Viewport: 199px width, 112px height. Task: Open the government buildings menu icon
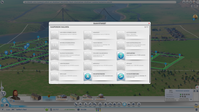tap(100, 104)
